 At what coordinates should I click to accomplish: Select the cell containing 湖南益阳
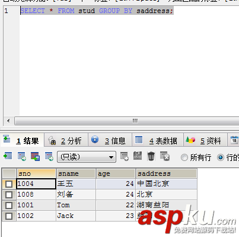coord(167,205)
